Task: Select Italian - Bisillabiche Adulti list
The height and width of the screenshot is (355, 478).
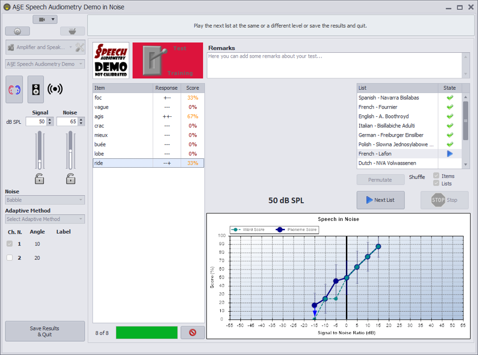Action: click(x=398, y=126)
